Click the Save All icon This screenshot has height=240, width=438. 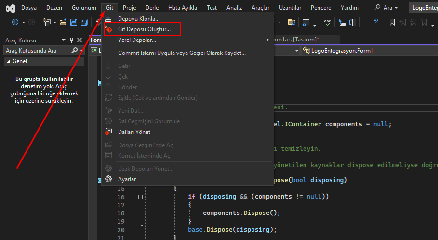point(84,22)
